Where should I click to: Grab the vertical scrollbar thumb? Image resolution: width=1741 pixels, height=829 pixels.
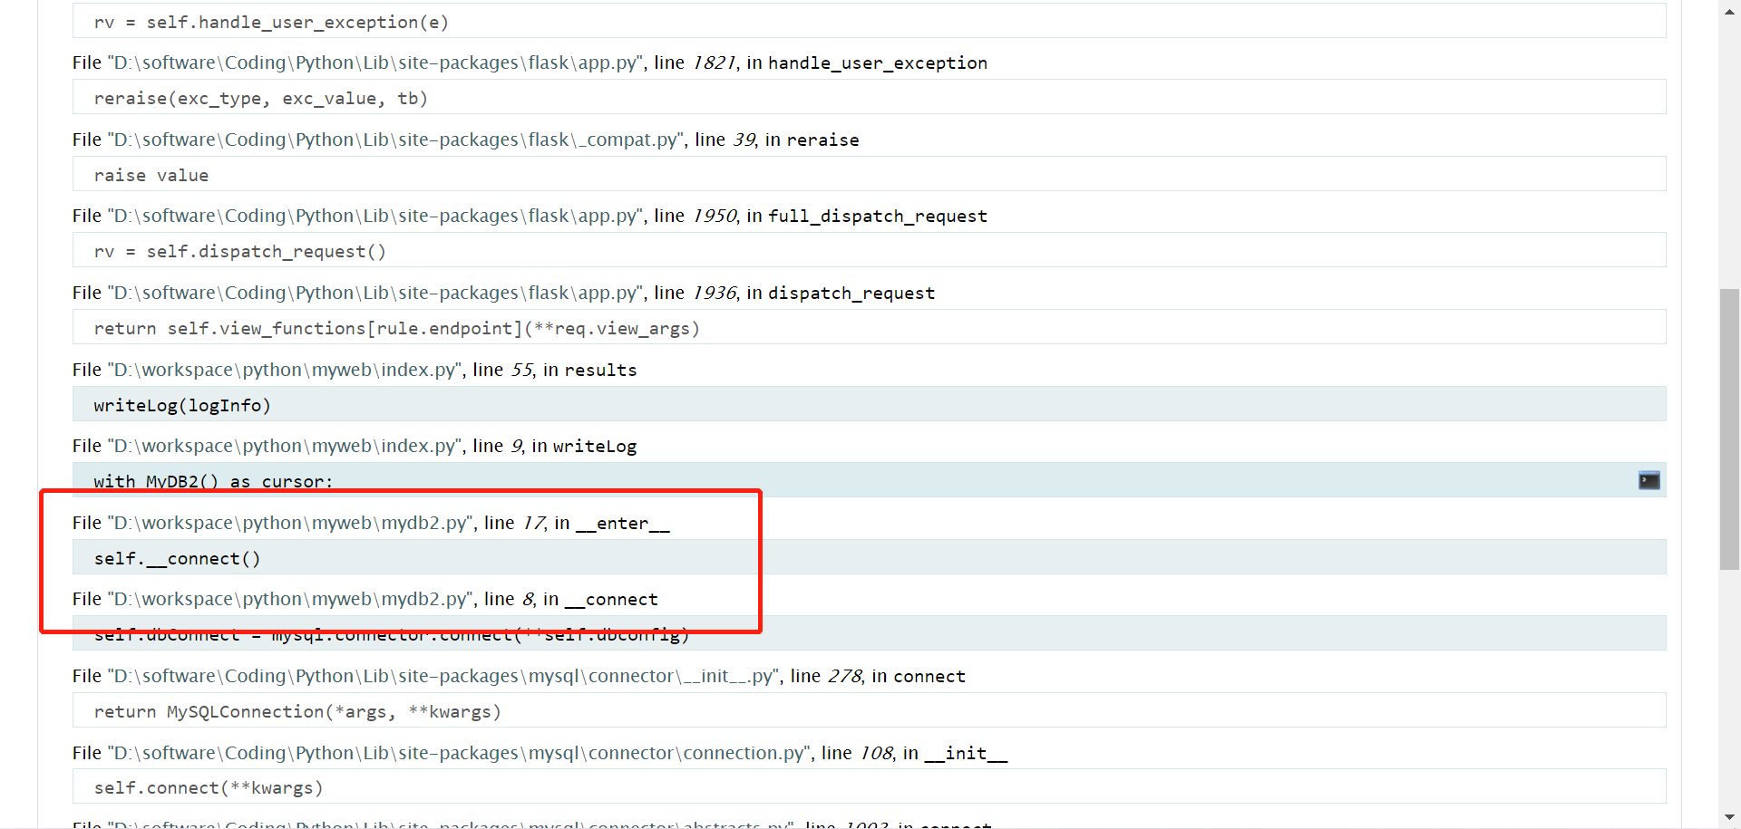1729,429
